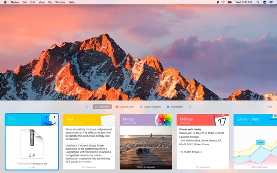This screenshot has width=277, height=173.
Task: Switch to the Useful Links pinboard
Action: 127,107
